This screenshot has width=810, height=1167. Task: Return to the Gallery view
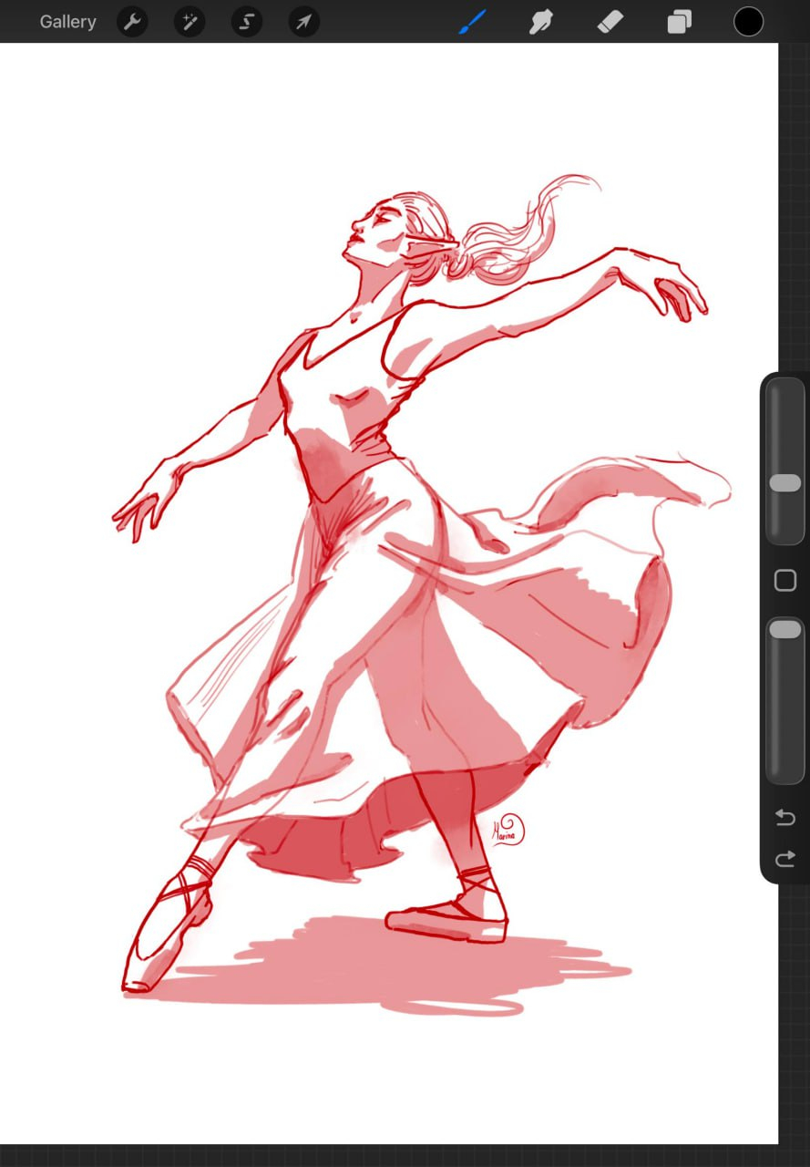67,22
